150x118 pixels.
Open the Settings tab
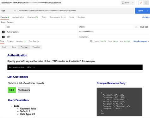click(x=81, y=17)
